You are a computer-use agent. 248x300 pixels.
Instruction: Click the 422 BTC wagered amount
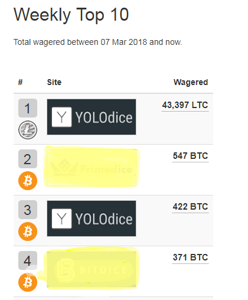click(x=190, y=207)
